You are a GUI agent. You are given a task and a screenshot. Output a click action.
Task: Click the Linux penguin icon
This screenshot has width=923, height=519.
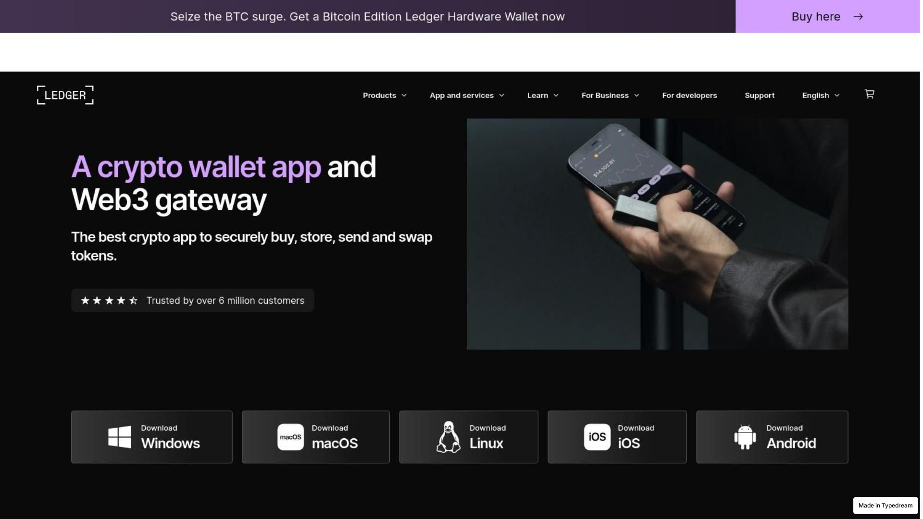click(448, 437)
